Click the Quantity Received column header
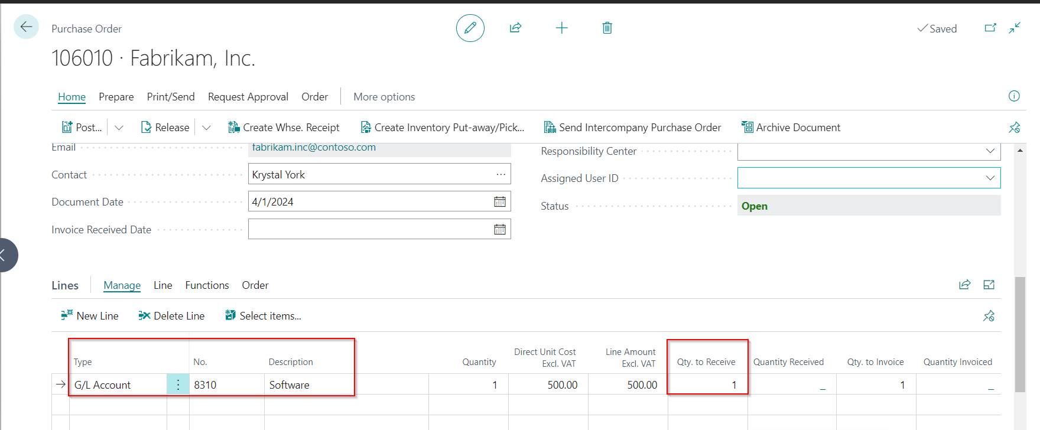Screen dimensions: 1040x430 [788, 362]
